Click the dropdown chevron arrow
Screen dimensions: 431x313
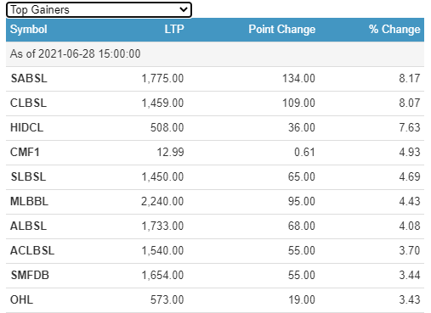coord(184,10)
